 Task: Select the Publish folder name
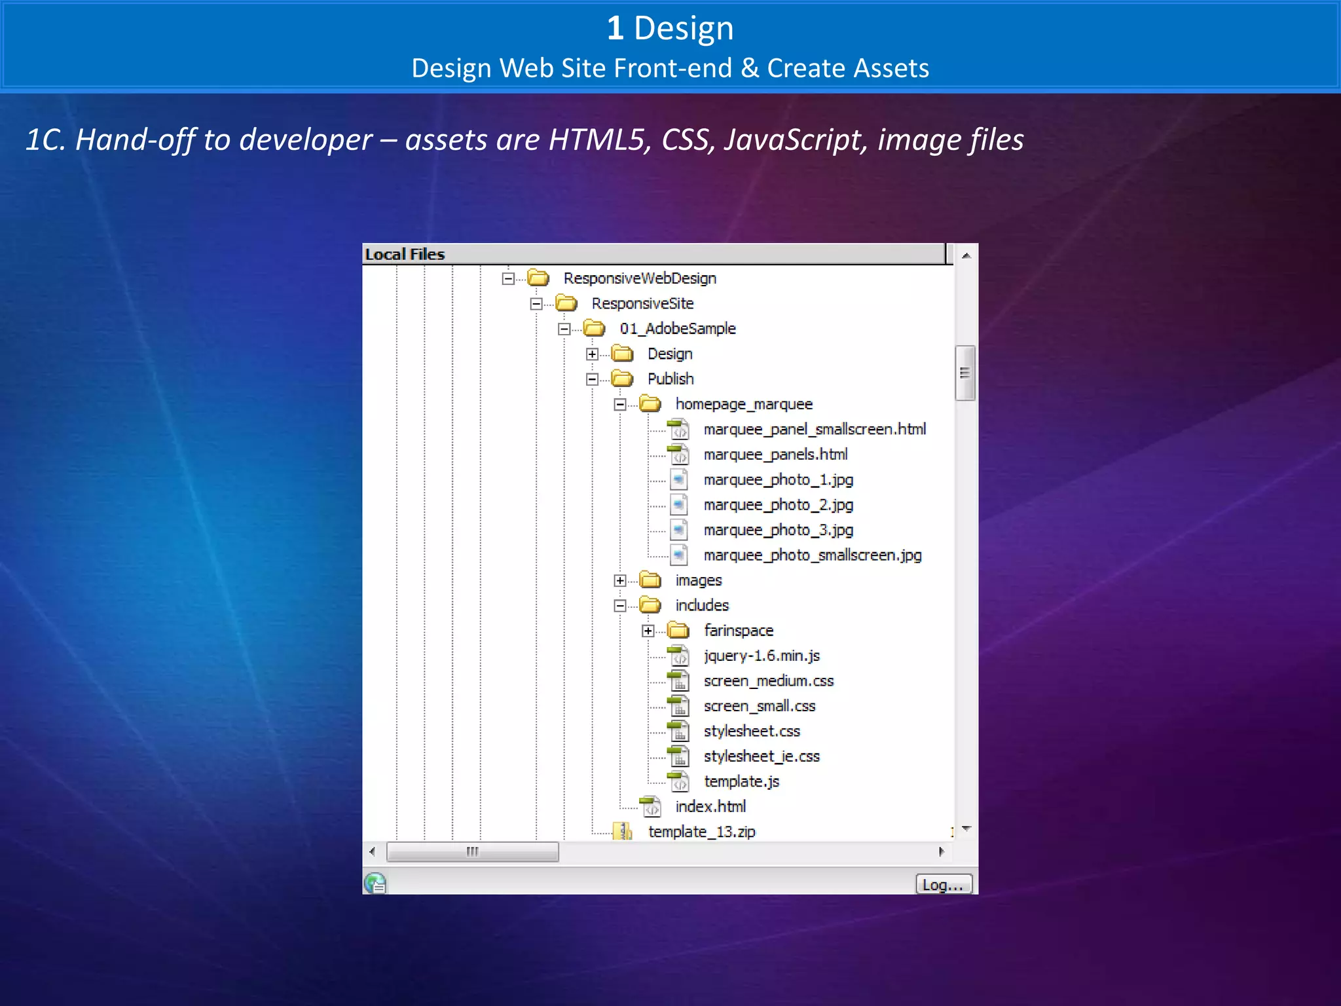tap(670, 379)
